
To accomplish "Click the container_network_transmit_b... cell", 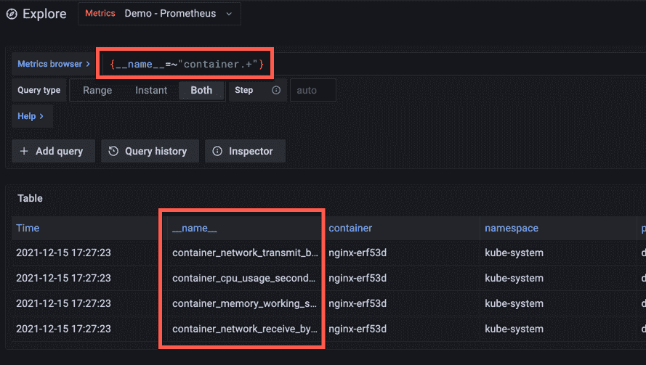I will tap(245, 253).
